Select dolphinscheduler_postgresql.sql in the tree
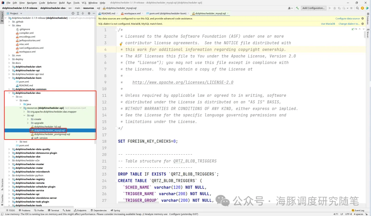The width and height of the screenshot is (371, 216). [x=52, y=134]
